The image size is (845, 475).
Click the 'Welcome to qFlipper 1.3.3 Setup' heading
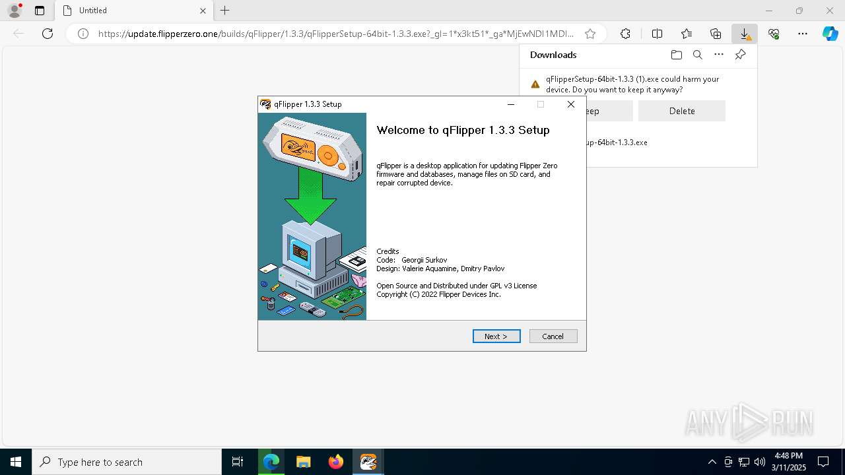tap(463, 130)
